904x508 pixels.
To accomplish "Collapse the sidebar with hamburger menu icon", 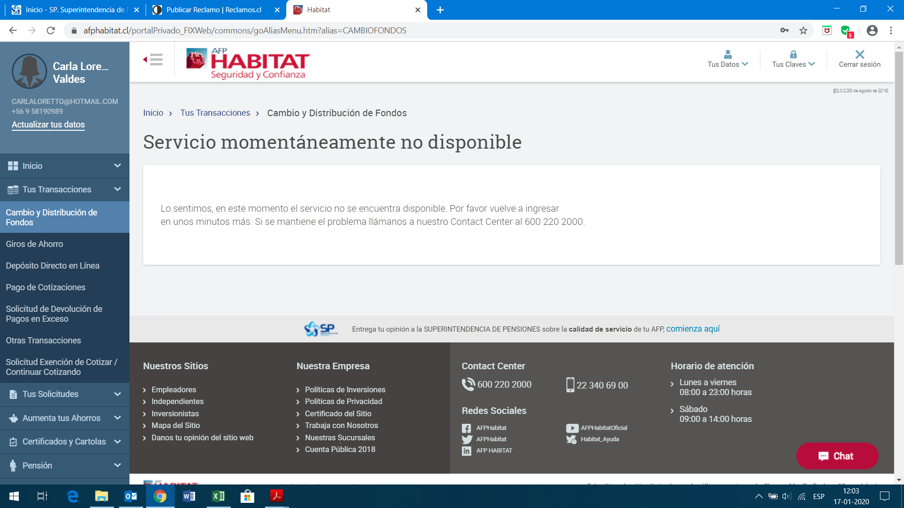I will (x=153, y=59).
